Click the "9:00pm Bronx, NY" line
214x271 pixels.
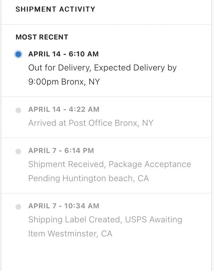(x=64, y=82)
